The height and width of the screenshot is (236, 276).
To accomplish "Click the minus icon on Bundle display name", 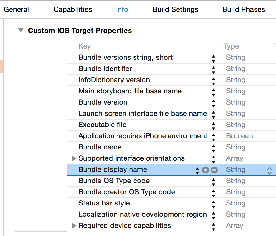I will (214, 170).
